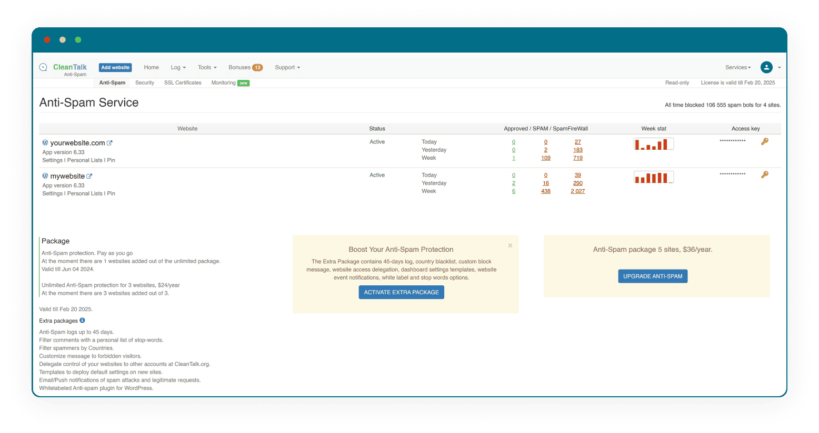Click Pin for mywebsite
This screenshot has height=433, width=819.
(111, 193)
